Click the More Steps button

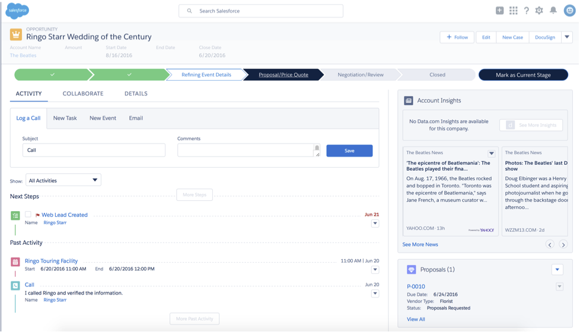click(195, 194)
